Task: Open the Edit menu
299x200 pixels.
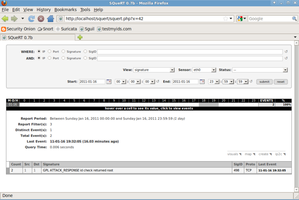Action: (16, 10)
